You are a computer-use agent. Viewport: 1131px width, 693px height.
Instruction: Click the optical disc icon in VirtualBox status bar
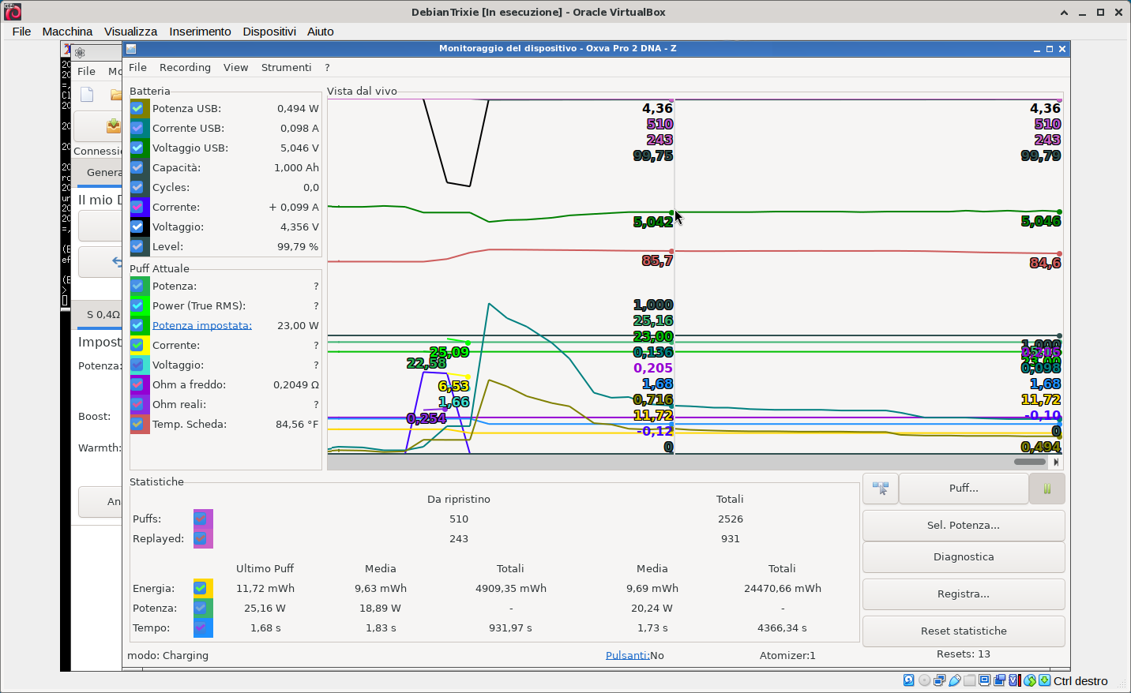[924, 680]
